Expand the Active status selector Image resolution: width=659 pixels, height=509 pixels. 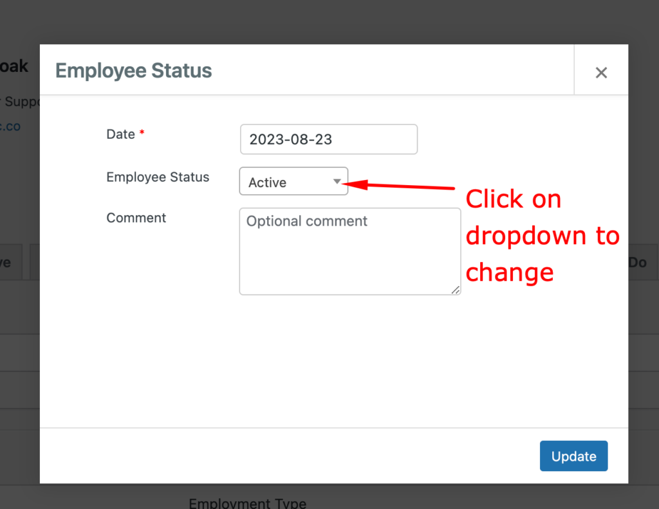(293, 182)
